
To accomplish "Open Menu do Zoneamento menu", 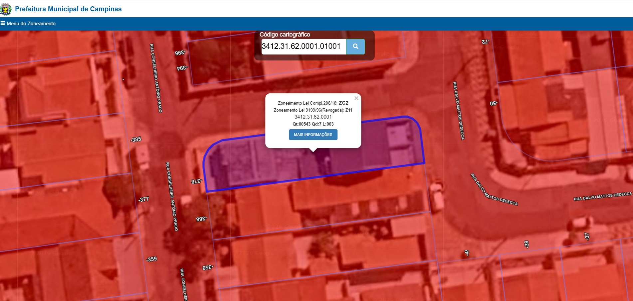I will click(x=31, y=24).
